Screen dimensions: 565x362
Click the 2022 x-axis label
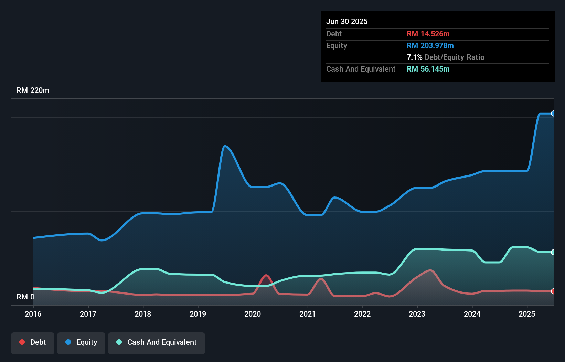(362, 314)
